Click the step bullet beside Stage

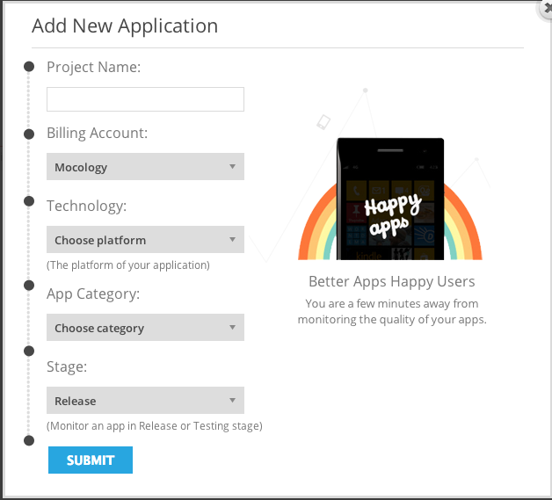[x=29, y=352]
